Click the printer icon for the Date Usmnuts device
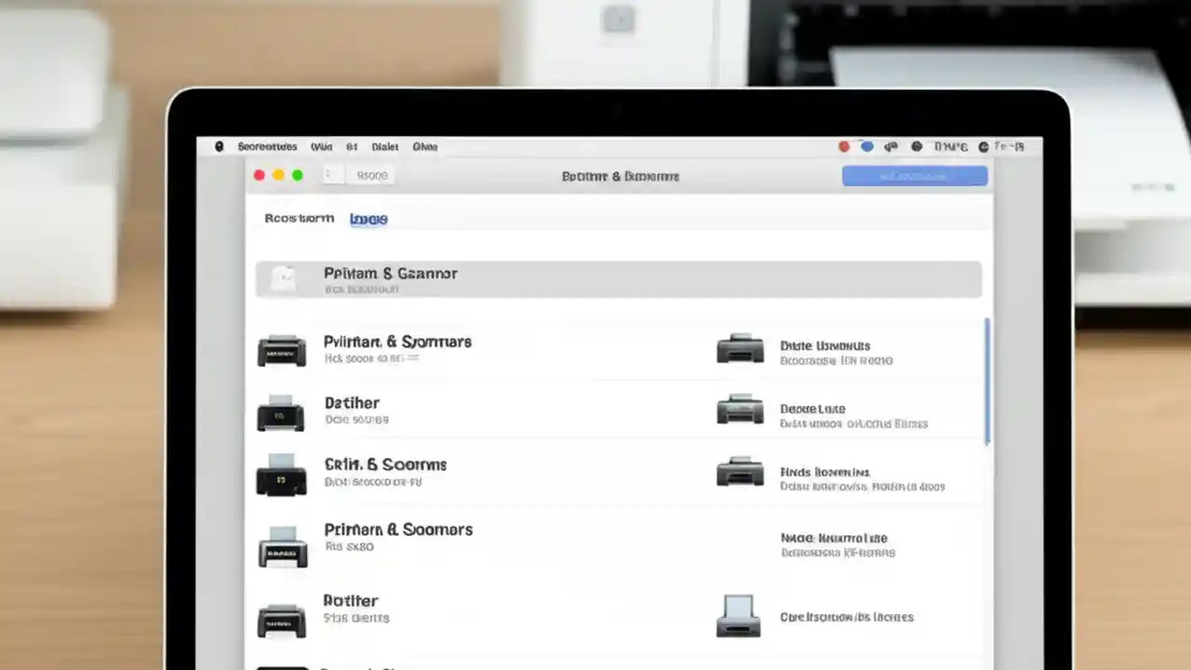1191x670 pixels. pyautogui.click(x=740, y=351)
